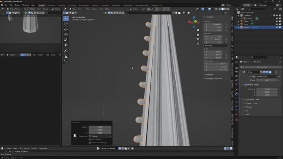Screen dimensions: 283x159
Task: Choose the Move tool
Action: click(x=66, y=29)
